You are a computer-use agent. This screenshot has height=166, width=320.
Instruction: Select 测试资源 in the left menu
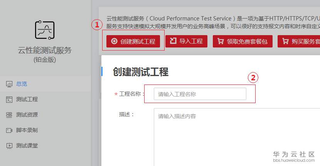tap(27, 115)
